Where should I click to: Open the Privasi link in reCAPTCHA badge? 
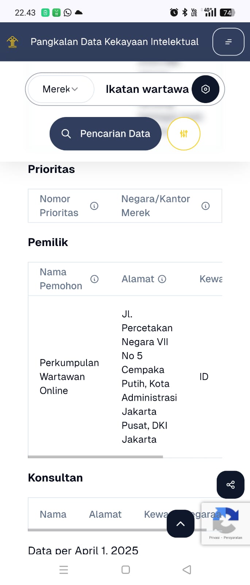[x=215, y=537]
